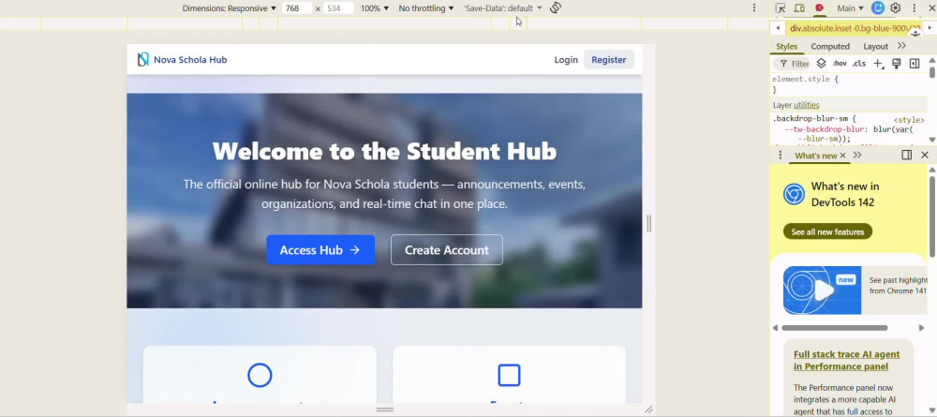Screen dimensions: 937x417
Task: Add a new style rule with plus icon
Action: coord(878,64)
